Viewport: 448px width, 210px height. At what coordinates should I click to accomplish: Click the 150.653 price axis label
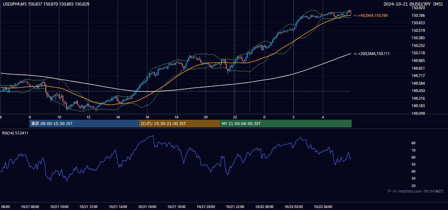click(419, 23)
